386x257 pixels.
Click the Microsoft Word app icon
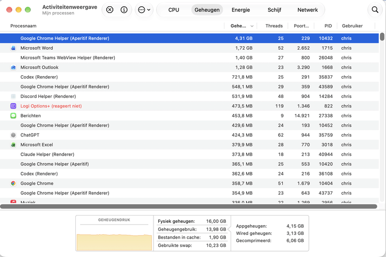(x=14, y=48)
